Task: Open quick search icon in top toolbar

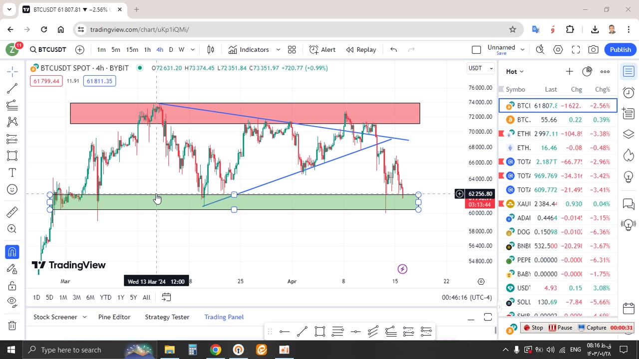Action: tap(540, 49)
